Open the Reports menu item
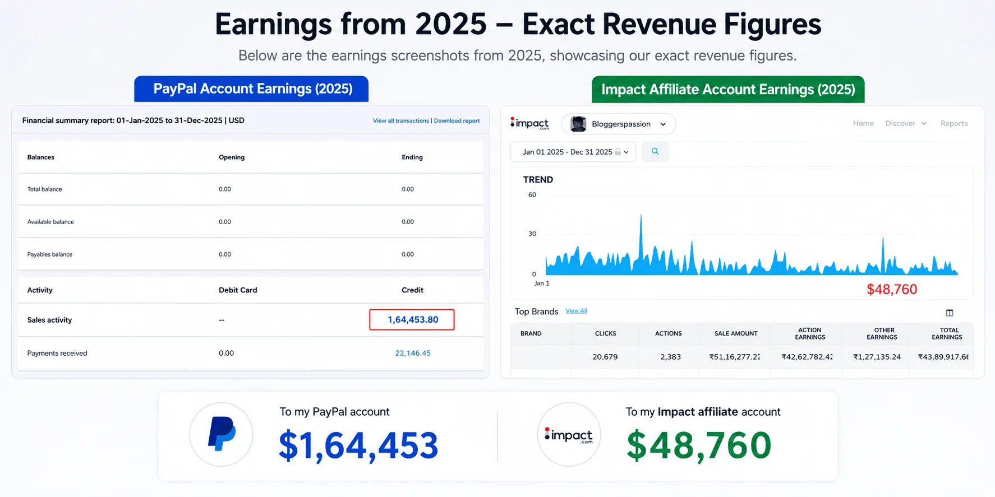The height and width of the screenshot is (497, 995). [x=954, y=123]
